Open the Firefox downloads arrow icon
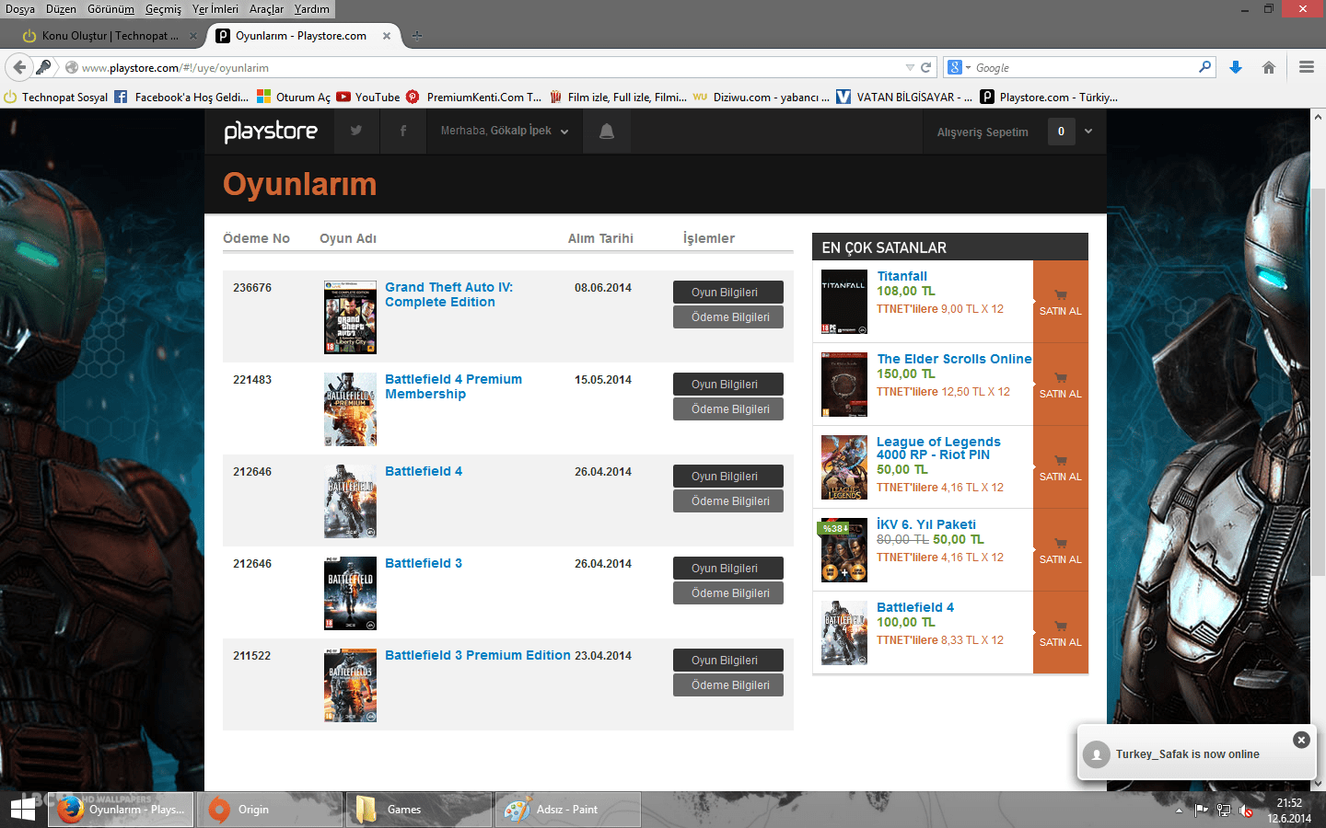Screen dimensions: 1326x828 coord(1236,67)
